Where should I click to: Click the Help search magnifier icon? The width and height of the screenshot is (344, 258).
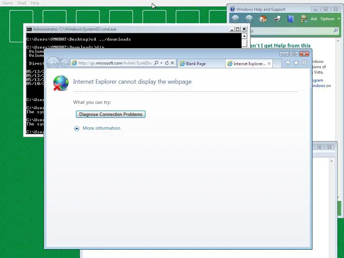pos(336,31)
